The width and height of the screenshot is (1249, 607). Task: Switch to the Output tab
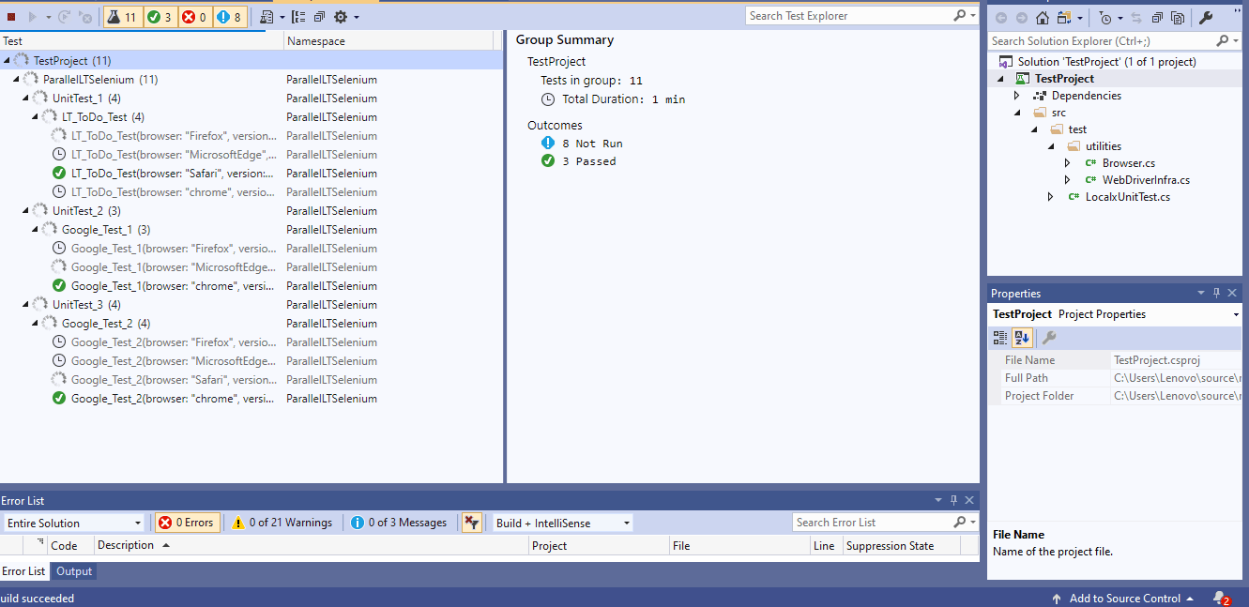coord(73,570)
